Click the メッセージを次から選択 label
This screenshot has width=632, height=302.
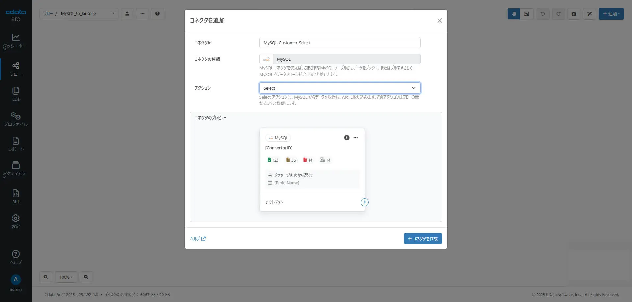(294, 175)
